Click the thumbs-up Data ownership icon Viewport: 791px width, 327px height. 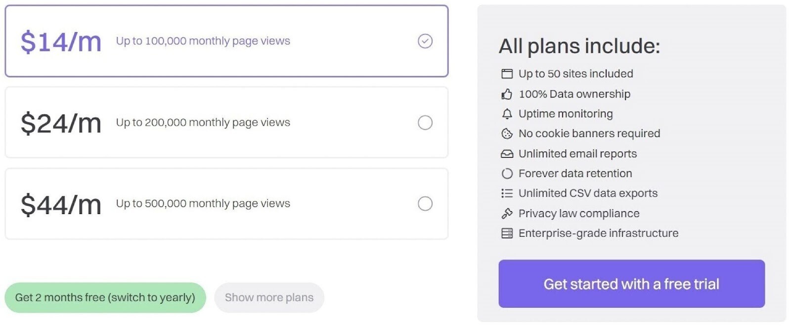(x=507, y=94)
